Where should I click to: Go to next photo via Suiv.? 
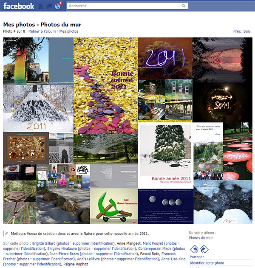click(x=247, y=31)
